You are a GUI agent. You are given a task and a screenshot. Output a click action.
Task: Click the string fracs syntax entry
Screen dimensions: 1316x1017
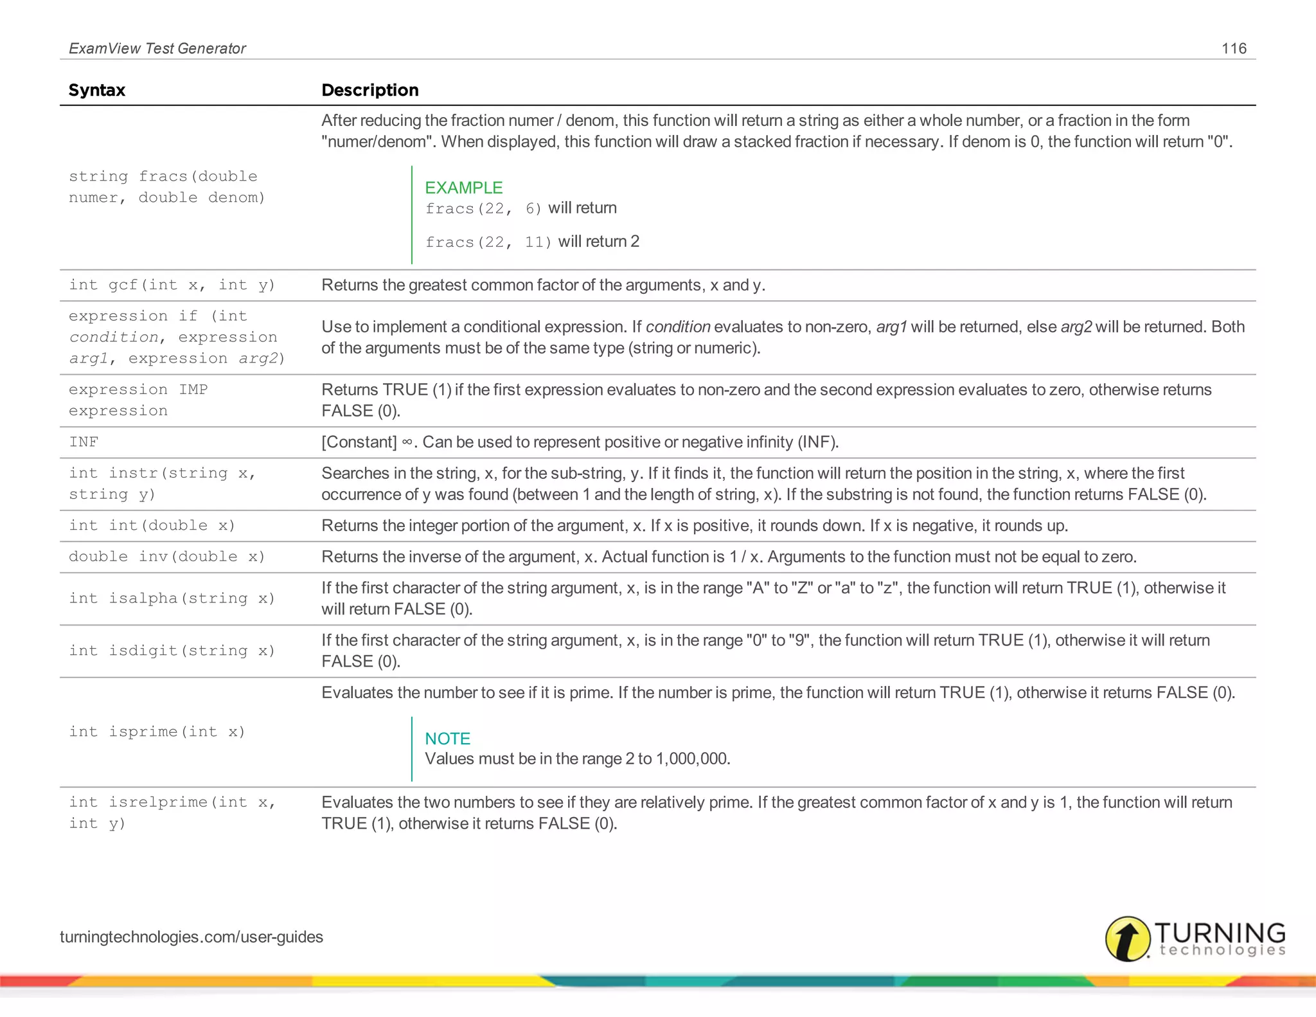pyautogui.click(x=166, y=187)
